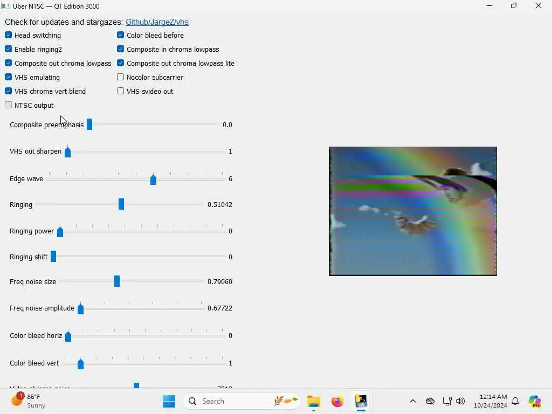Minimize the Über NTSC window
This screenshot has width=552, height=414.
coord(489,5)
